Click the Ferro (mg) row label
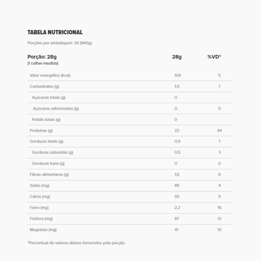This screenshot has height=261, width=261. pos(39,208)
